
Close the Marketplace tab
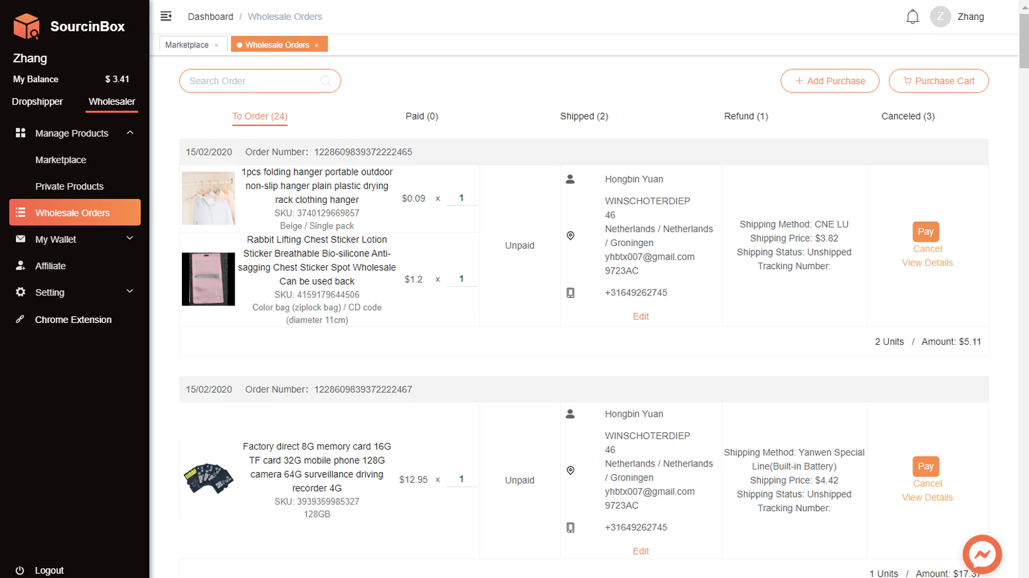pyautogui.click(x=216, y=45)
